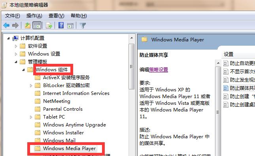The image size is (255, 156).
Task: Collapse the Windows 组件 node
Action: (x=23, y=70)
